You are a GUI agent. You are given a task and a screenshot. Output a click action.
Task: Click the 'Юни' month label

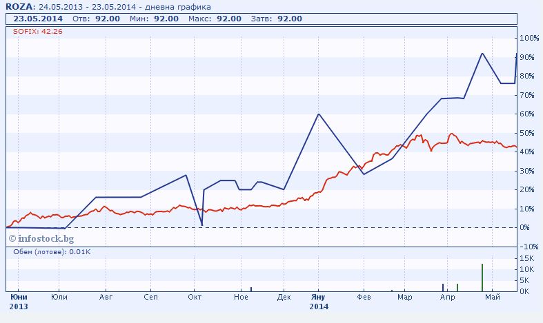[19, 297]
